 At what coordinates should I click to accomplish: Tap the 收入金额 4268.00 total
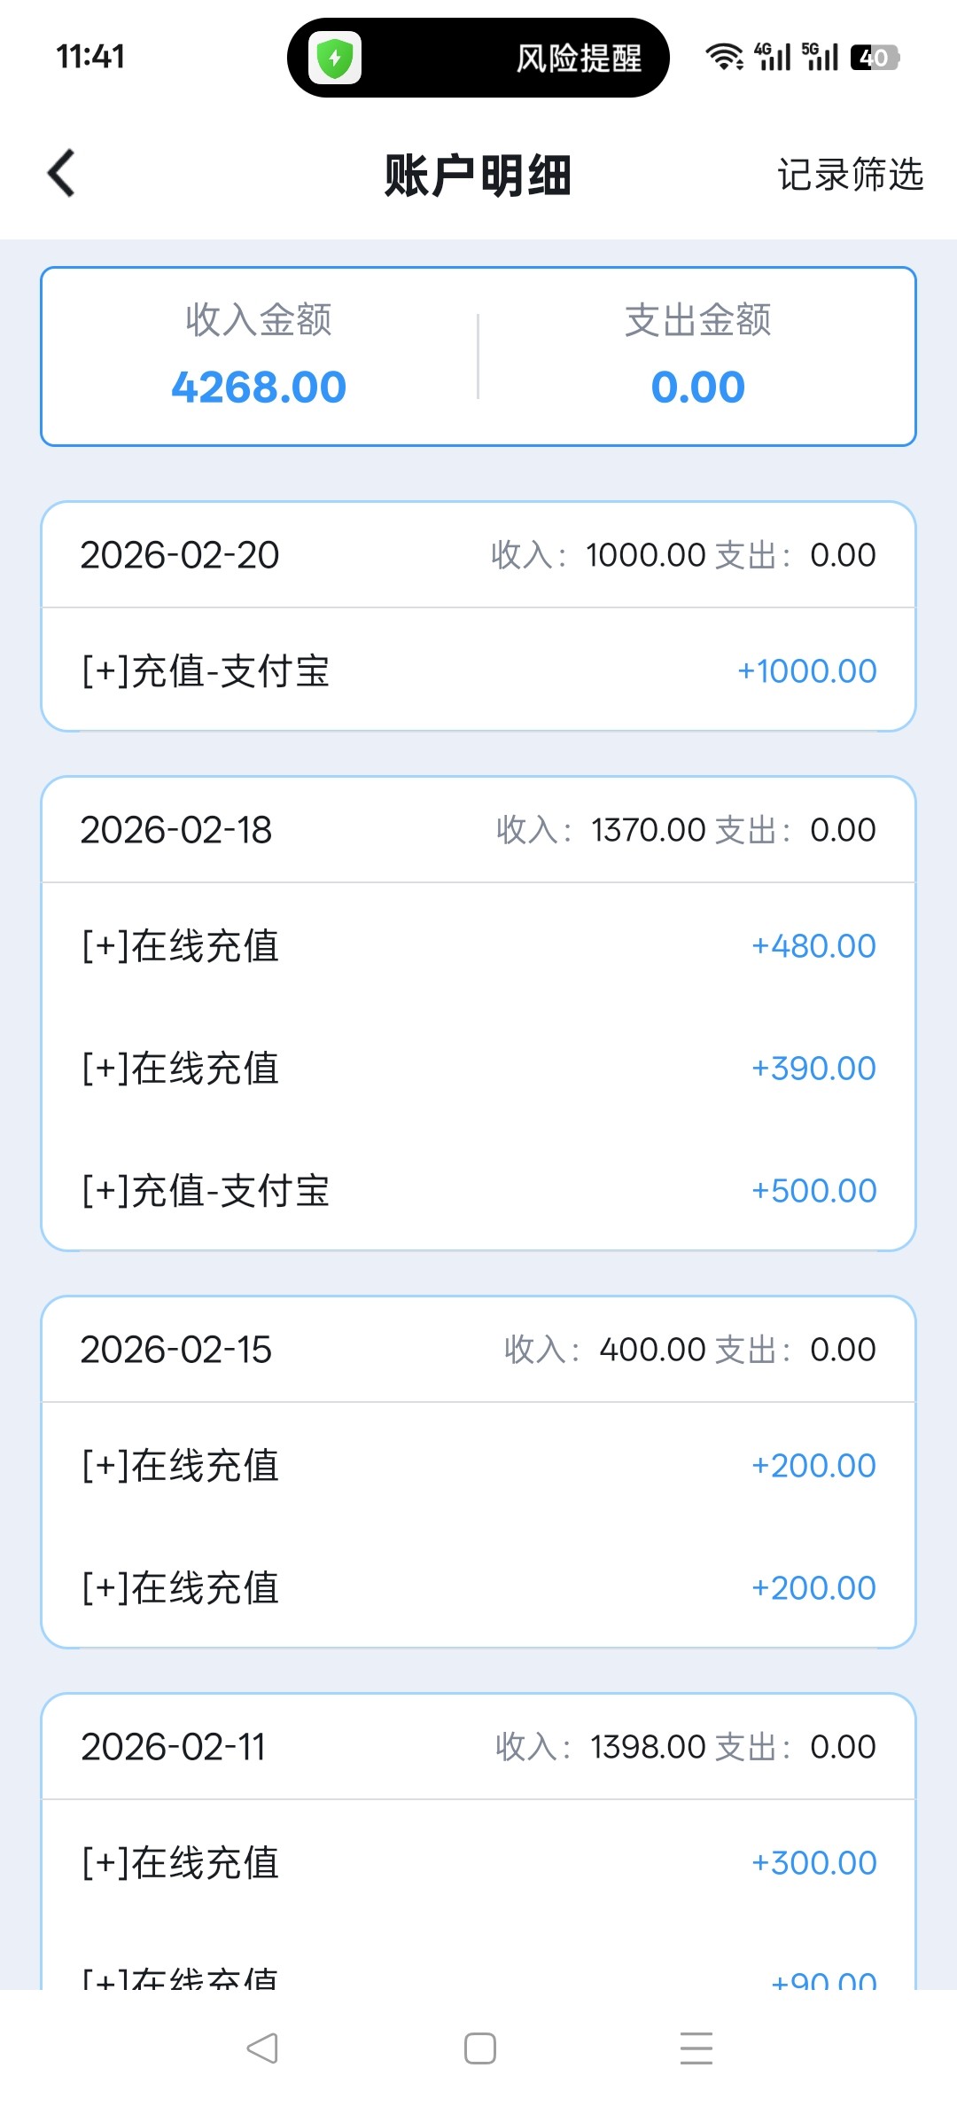(x=259, y=356)
